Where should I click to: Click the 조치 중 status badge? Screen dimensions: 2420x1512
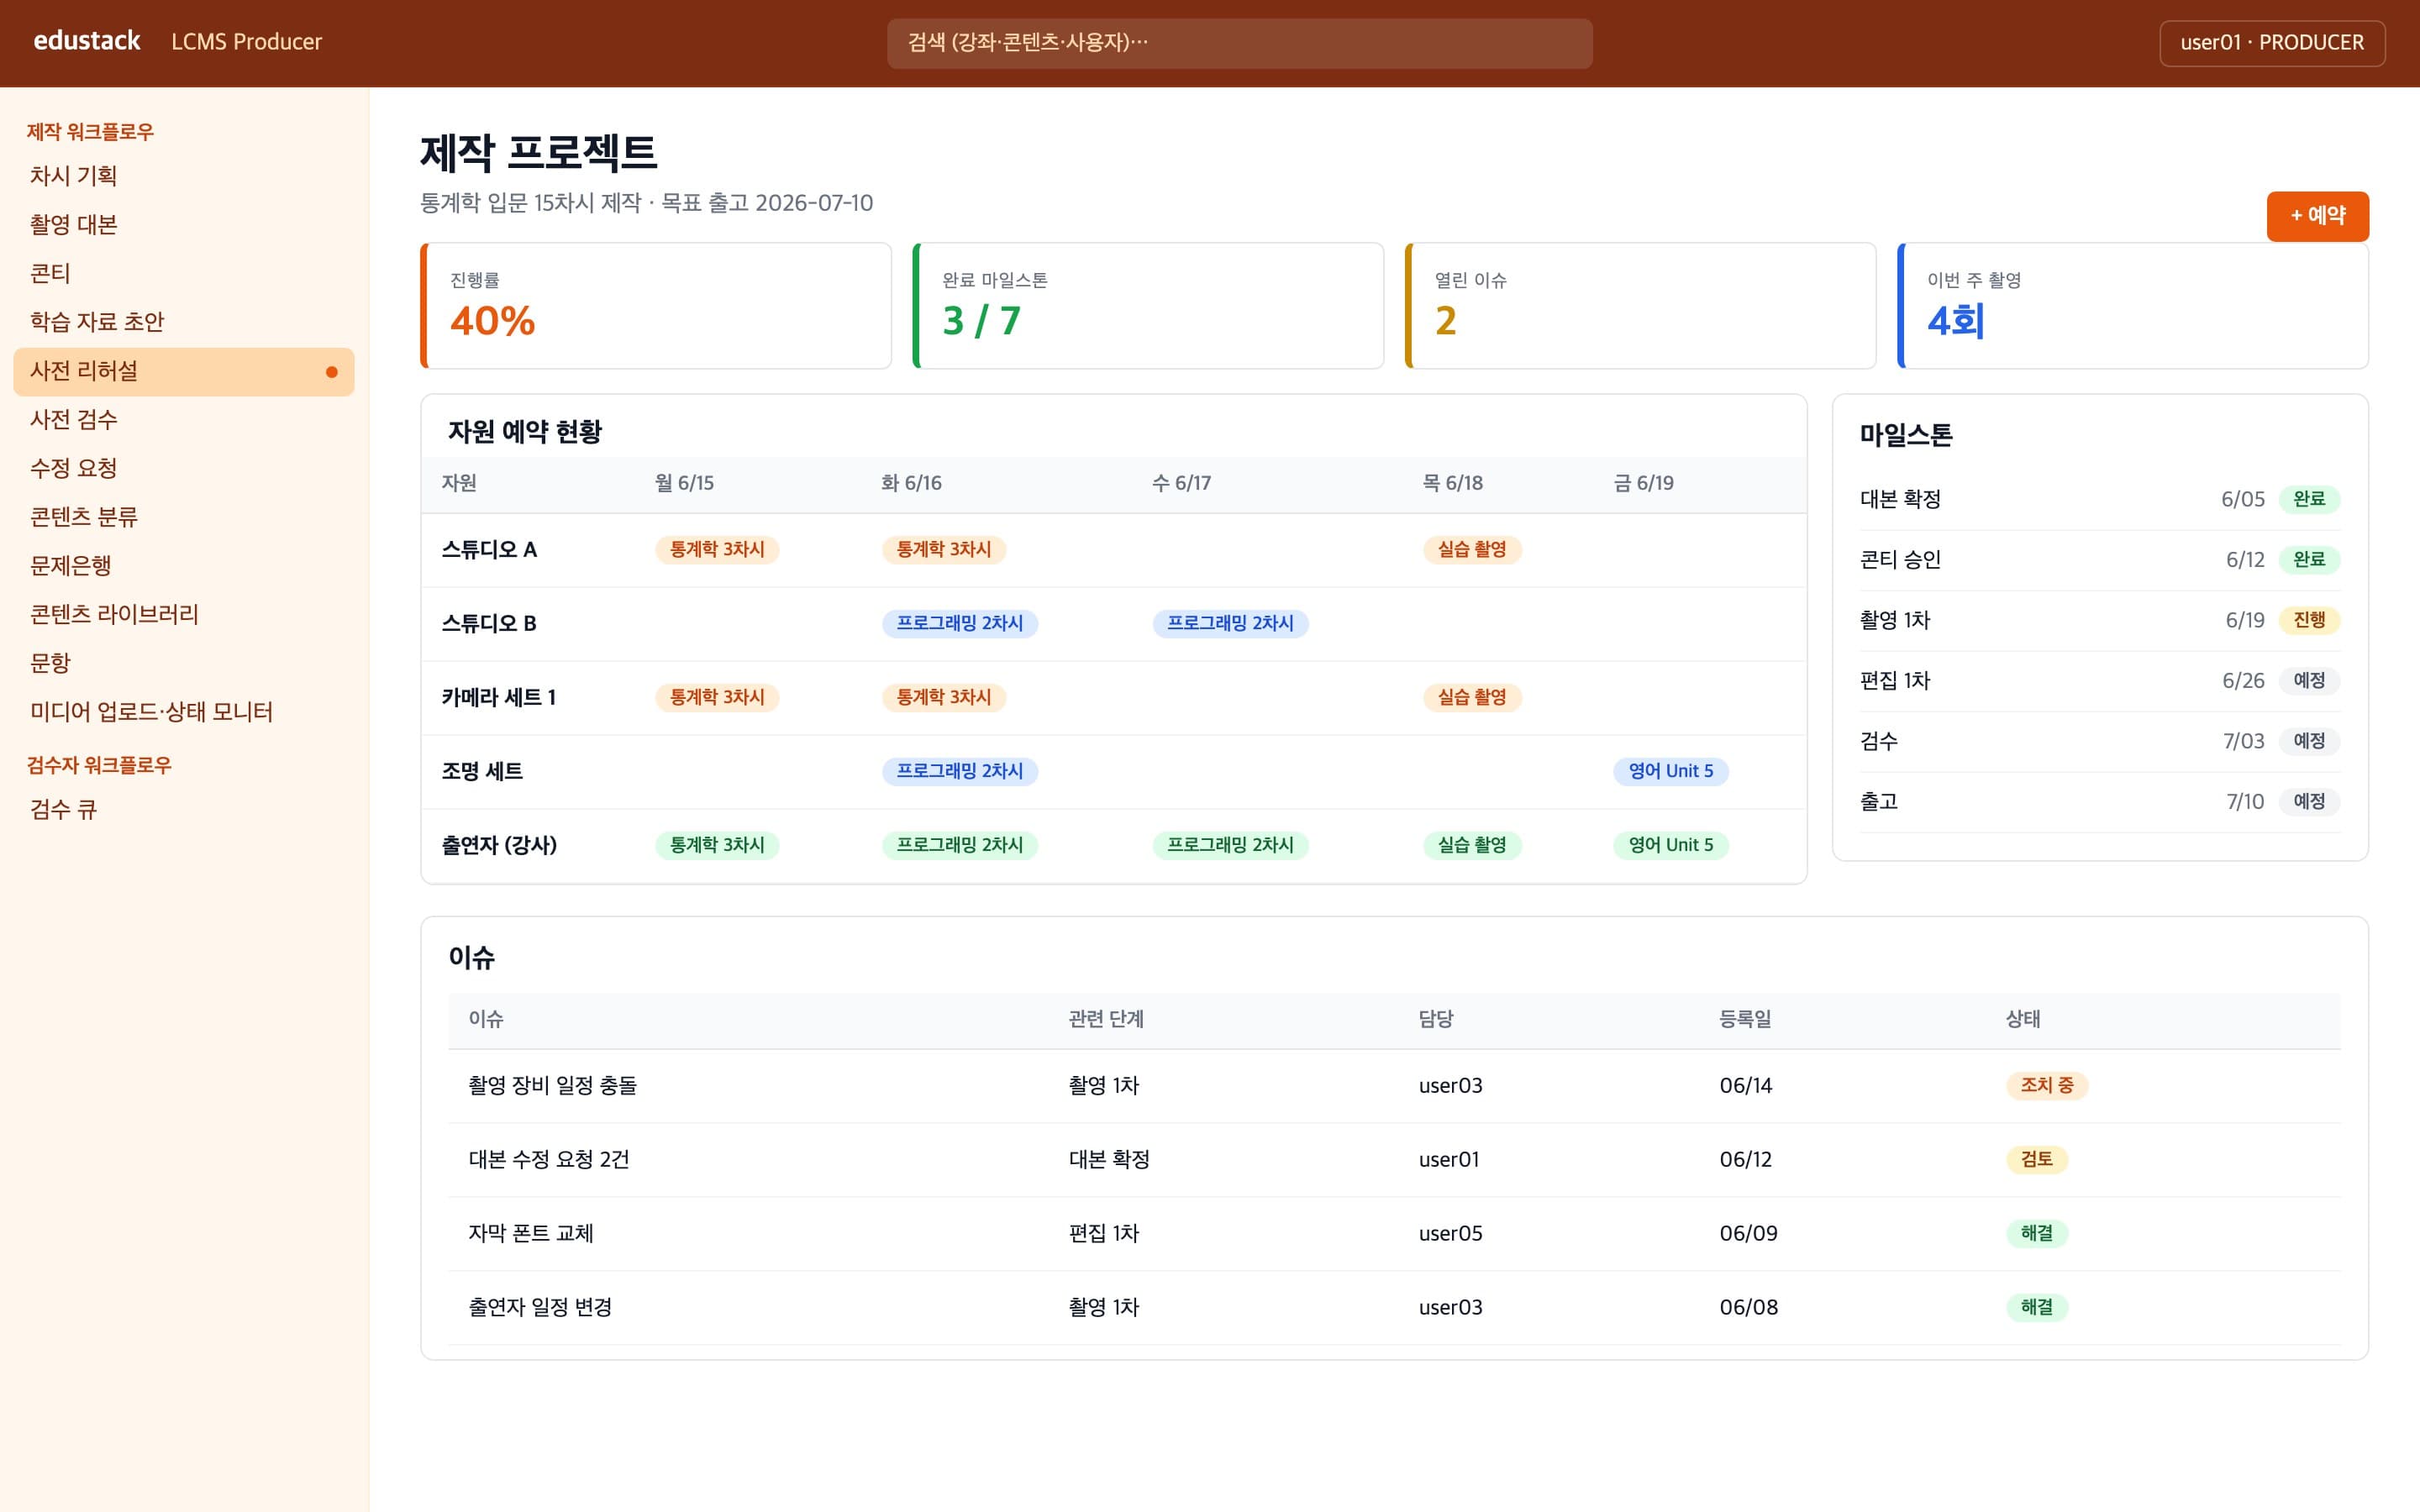(2046, 1086)
